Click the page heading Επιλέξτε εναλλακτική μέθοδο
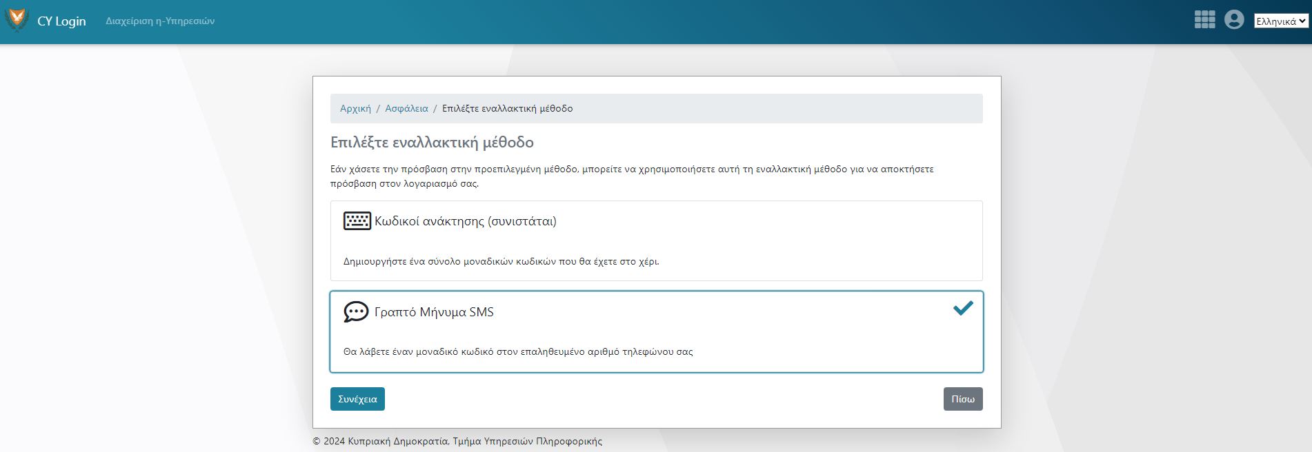This screenshot has width=1312, height=452. (x=432, y=143)
